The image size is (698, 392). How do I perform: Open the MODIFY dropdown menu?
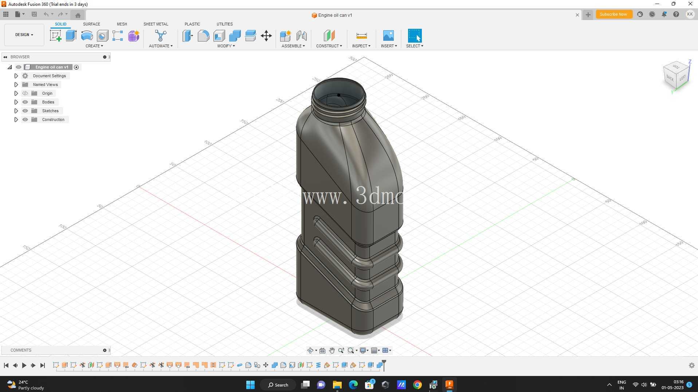coord(226,46)
